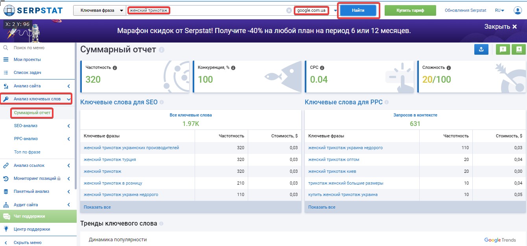Open the user account avatar icon

coord(518,10)
